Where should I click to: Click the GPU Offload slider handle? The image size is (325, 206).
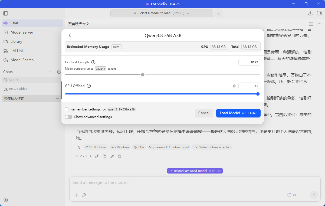click(258, 94)
